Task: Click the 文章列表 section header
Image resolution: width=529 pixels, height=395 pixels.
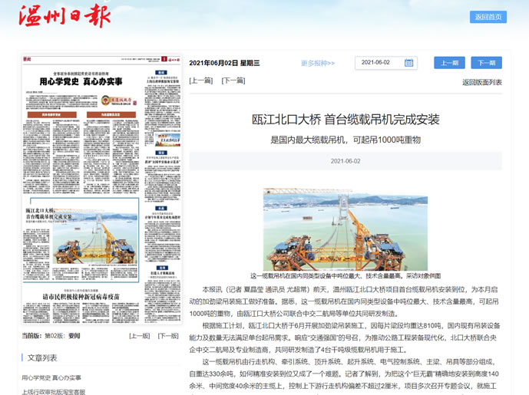Action: [42, 358]
